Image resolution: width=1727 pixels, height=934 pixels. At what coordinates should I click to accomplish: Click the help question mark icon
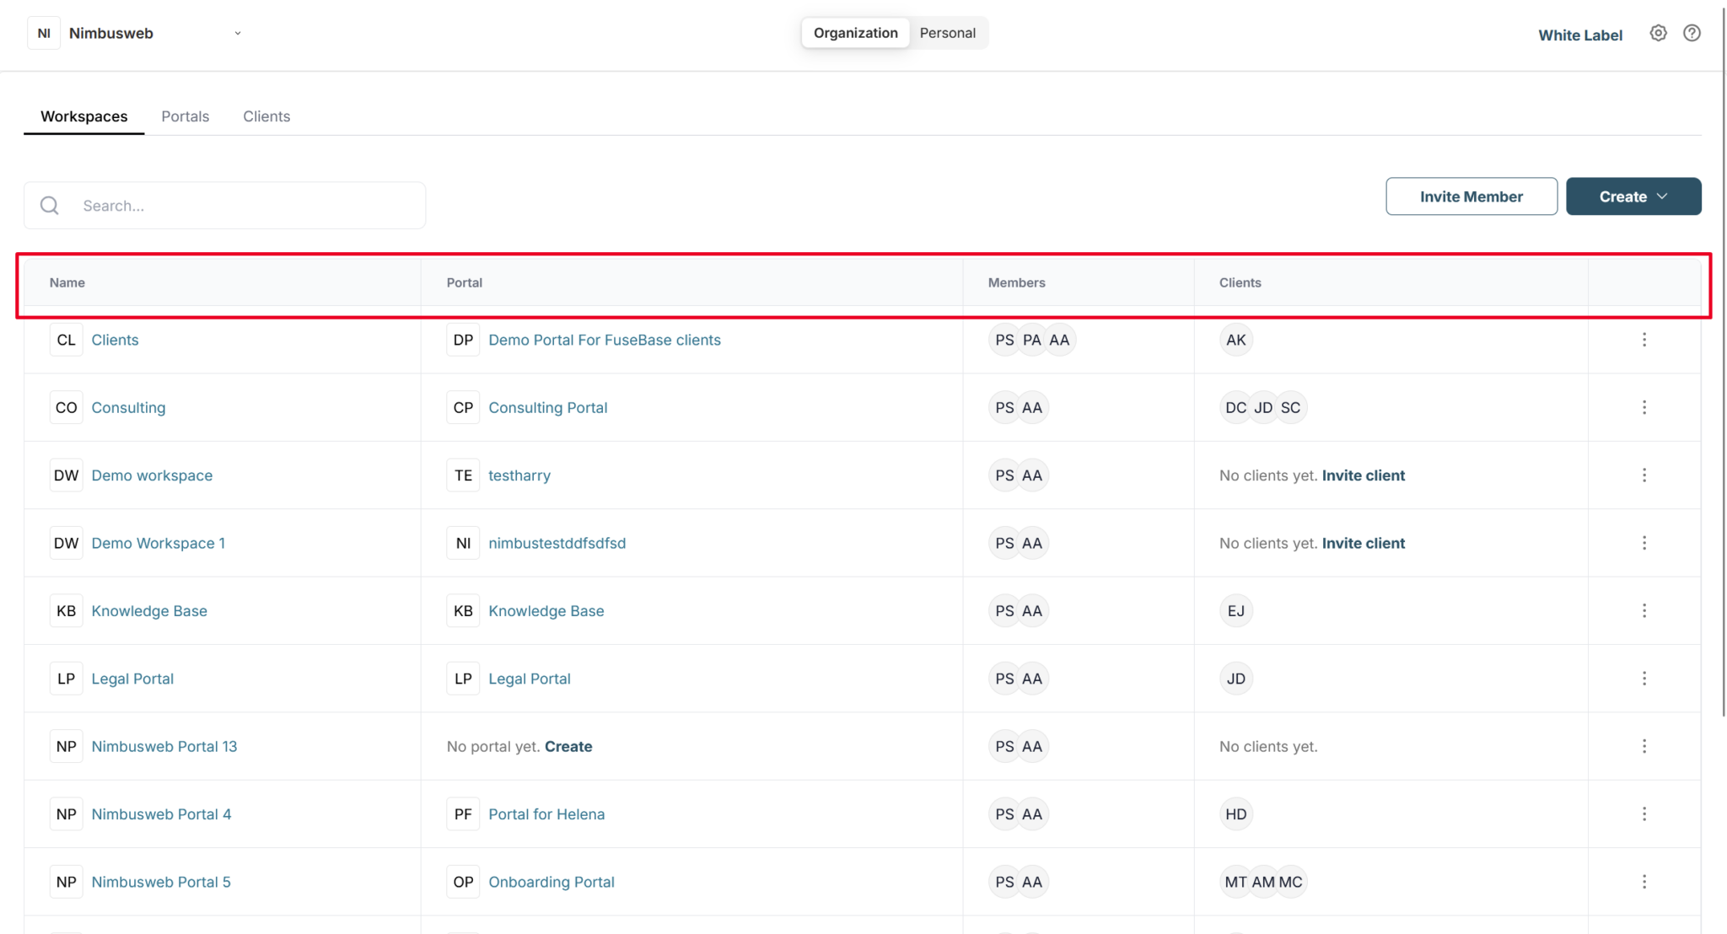1693,33
